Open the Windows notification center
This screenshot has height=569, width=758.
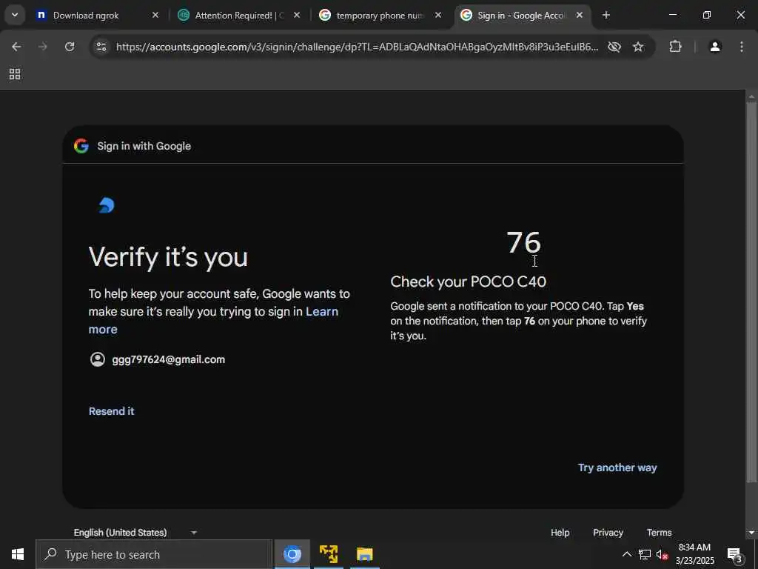coord(735,554)
